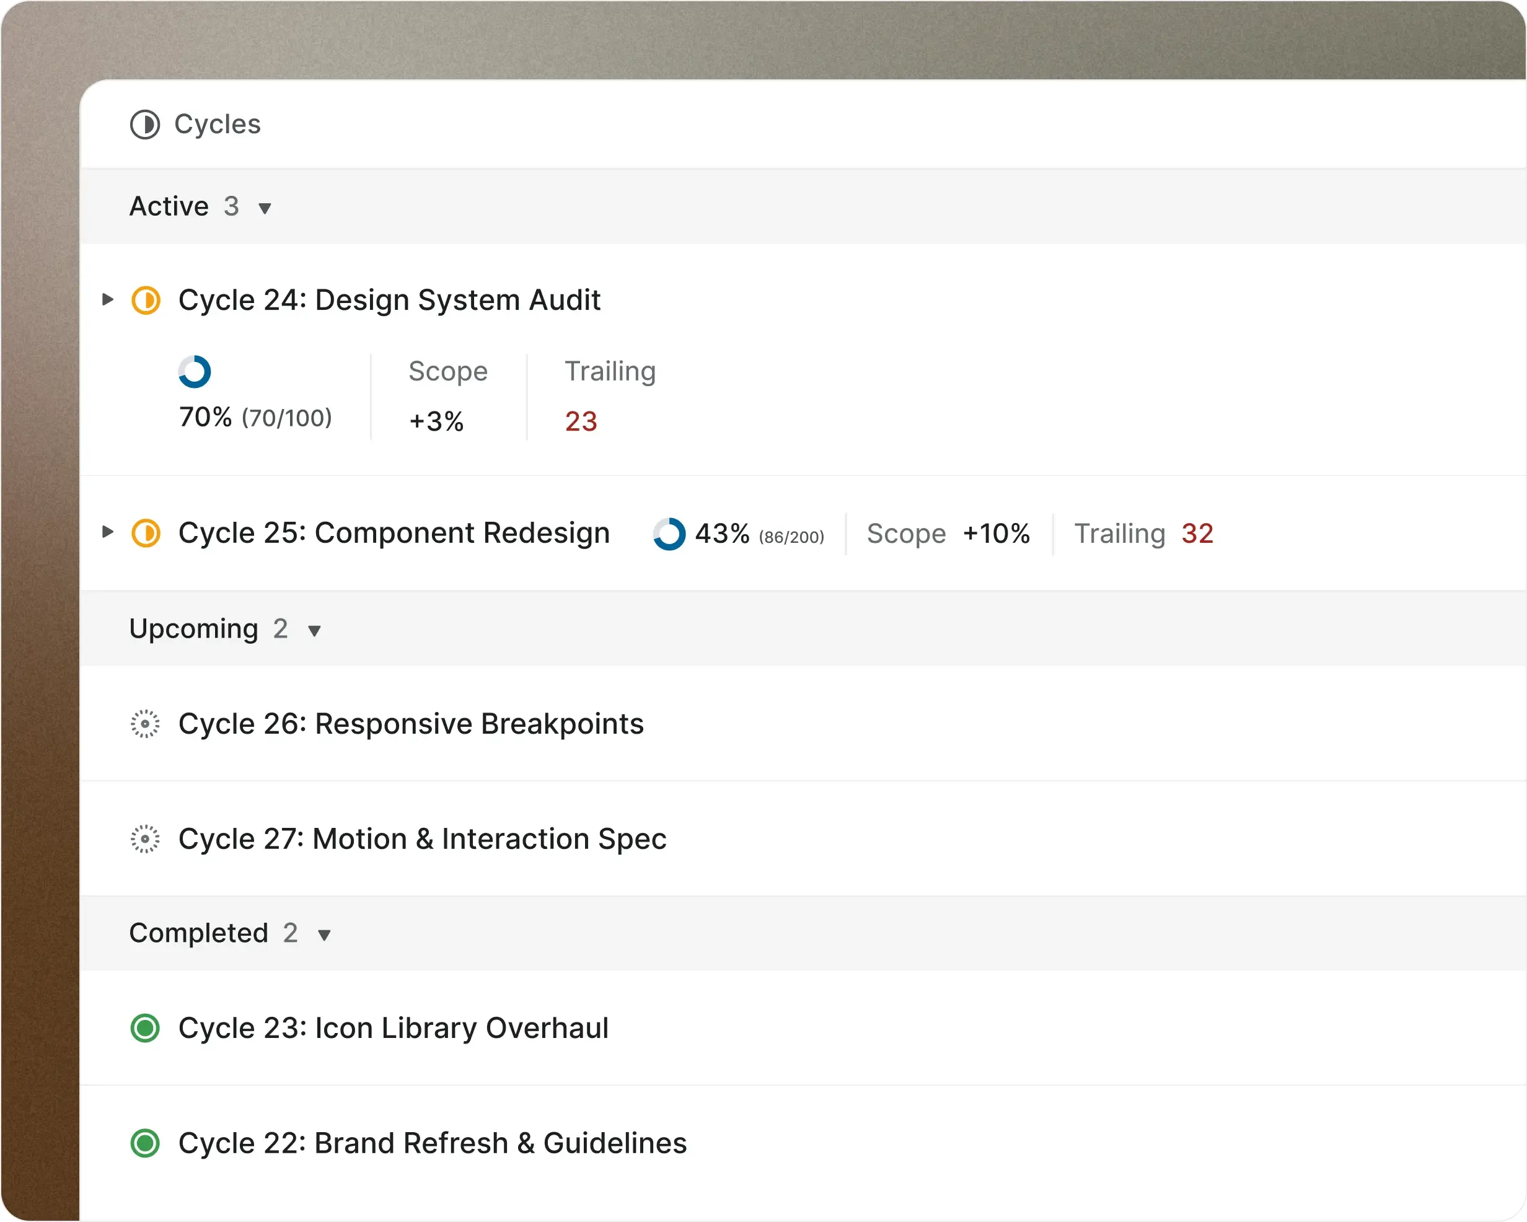The height and width of the screenshot is (1222, 1527).
Task: Click the 43% progress ring for Cycle 25
Action: click(669, 534)
